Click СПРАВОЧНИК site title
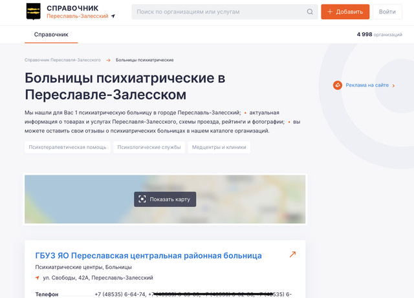Viewport: 414px width, 298px height. point(72,8)
